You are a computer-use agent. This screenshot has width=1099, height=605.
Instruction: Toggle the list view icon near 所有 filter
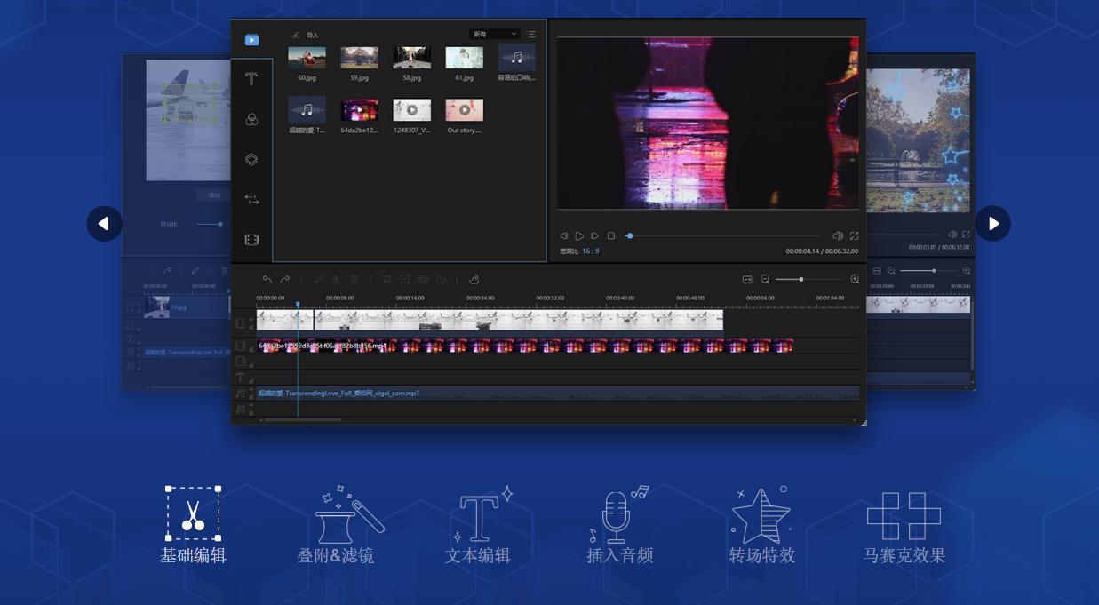coord(531,34)
